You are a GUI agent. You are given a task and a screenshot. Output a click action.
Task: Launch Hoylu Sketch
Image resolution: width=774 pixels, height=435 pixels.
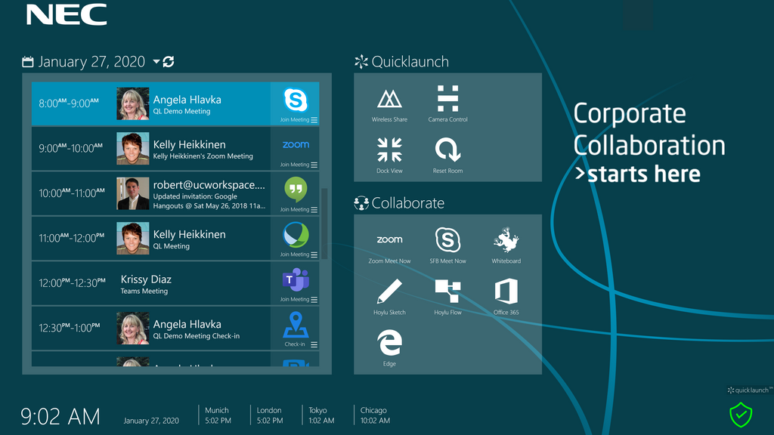pyautogui.click(x=389, y=297)
